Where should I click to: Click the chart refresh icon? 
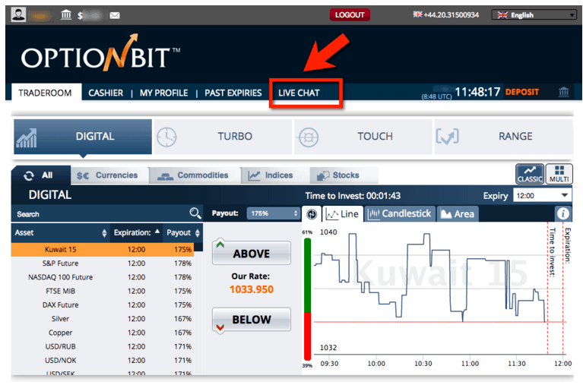pyautogui.click(x=312, y=214)
